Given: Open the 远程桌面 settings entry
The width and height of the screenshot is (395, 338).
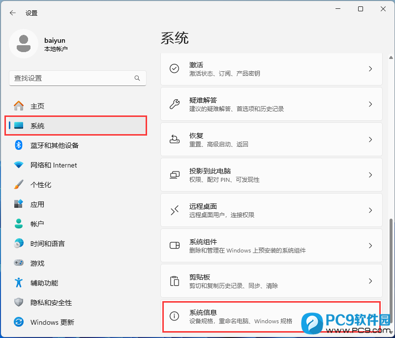Looking at the screenshot, I should tap(272, 210).
